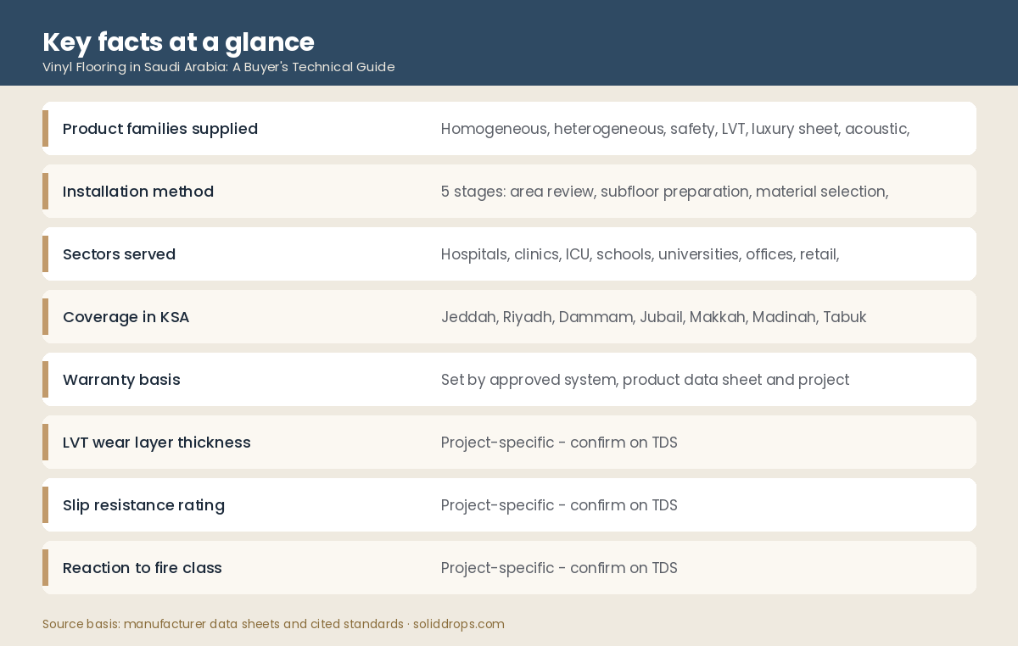
Task: Click the accent bar beside Reaction to fire class
Action: click(x=45, y=568)
